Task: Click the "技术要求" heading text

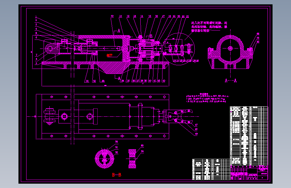Action: coord(204,94)
